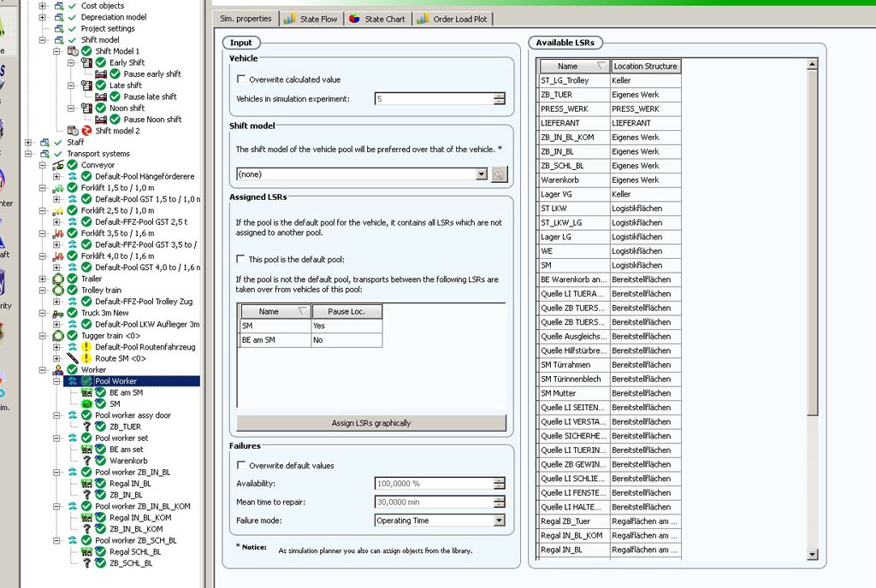Collapse the Shift model tree node
This screenshot has height=588, width=876.
tap(43, 39)
